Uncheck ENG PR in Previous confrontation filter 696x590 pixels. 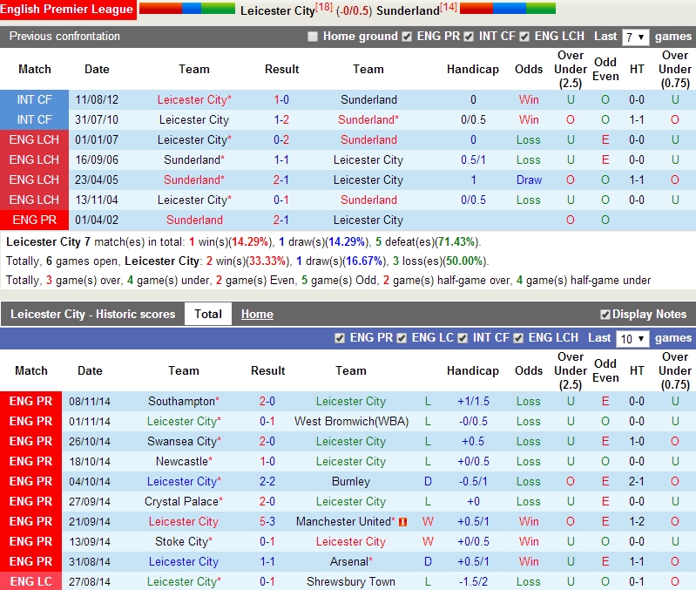(407, 37)
